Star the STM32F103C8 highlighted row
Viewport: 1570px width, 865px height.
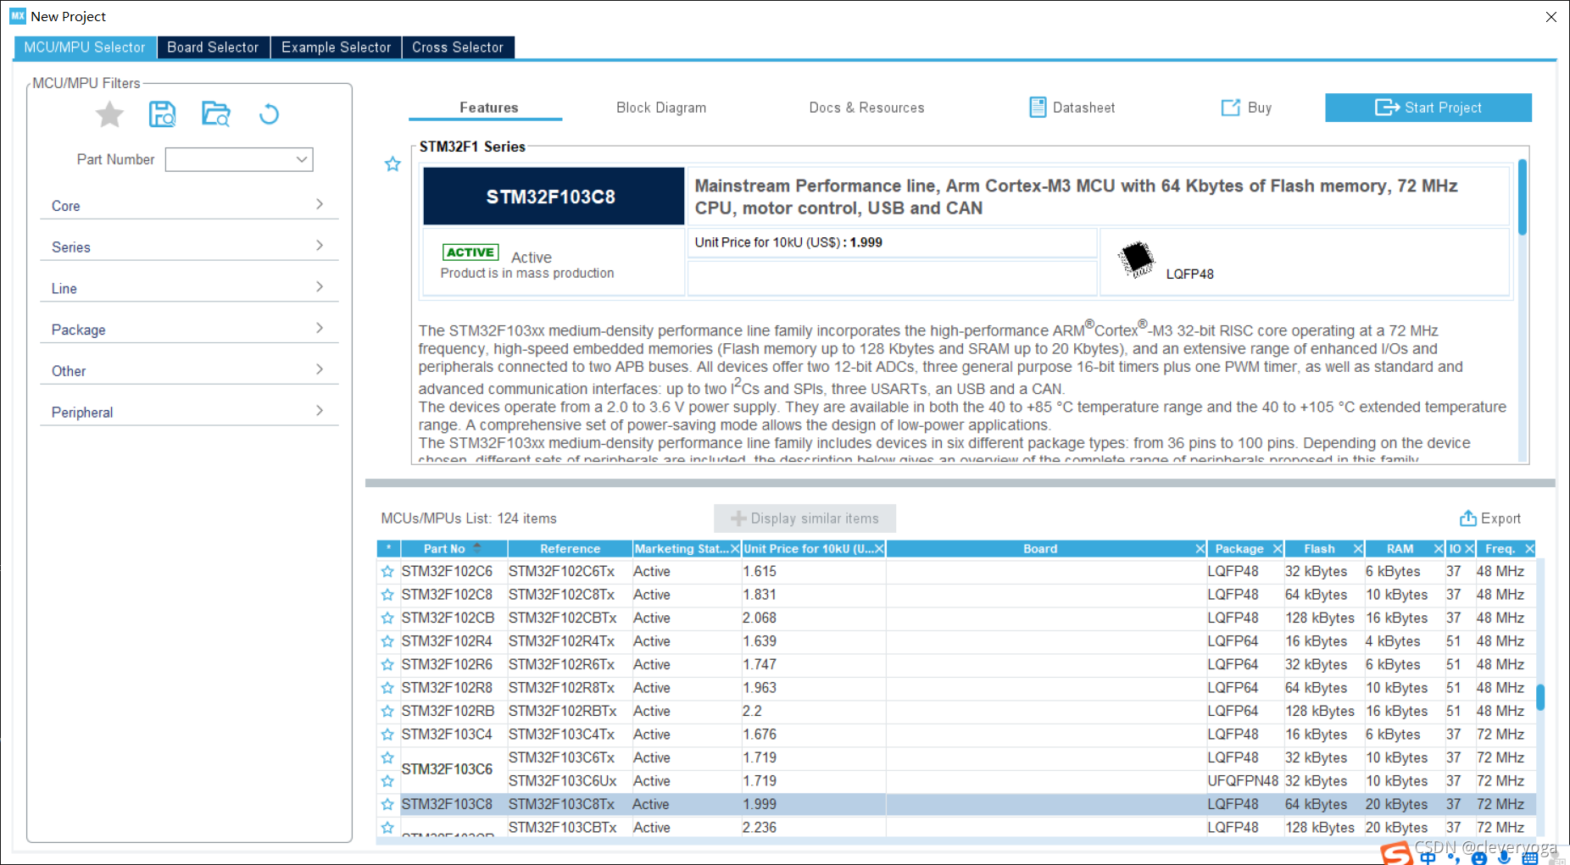point(387,804)
